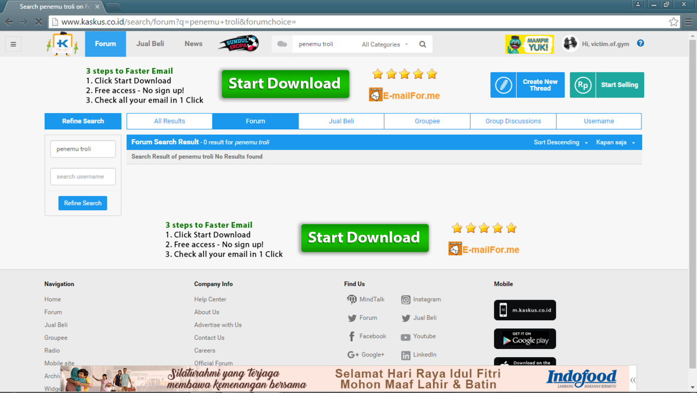Image resolution: width=697 pixels, height=393 pixels.
Task: Select the Username search tab
Action: click(x=599, y=121)
